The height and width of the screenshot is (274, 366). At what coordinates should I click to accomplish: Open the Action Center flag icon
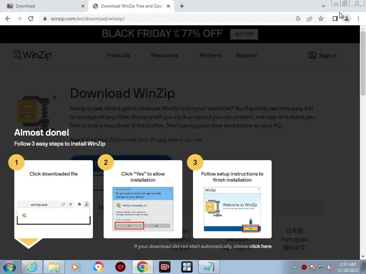(312, 267)
